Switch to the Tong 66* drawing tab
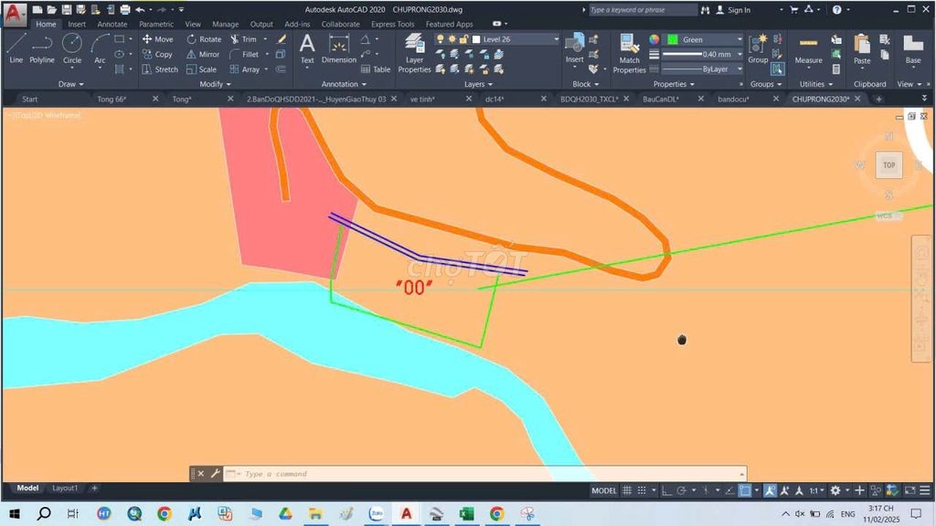936x526 pixels. pos(112,99)
